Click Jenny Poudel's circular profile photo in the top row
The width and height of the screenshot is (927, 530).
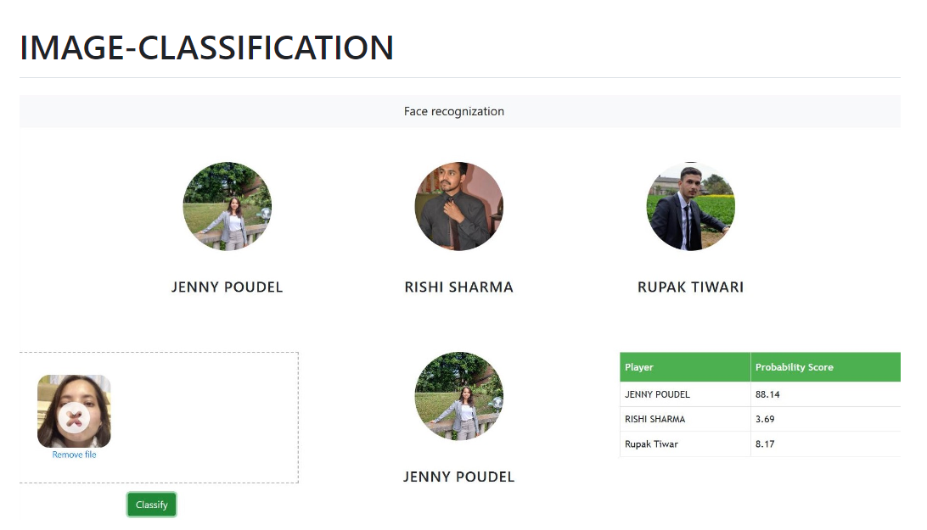click(x=227, y=206)
